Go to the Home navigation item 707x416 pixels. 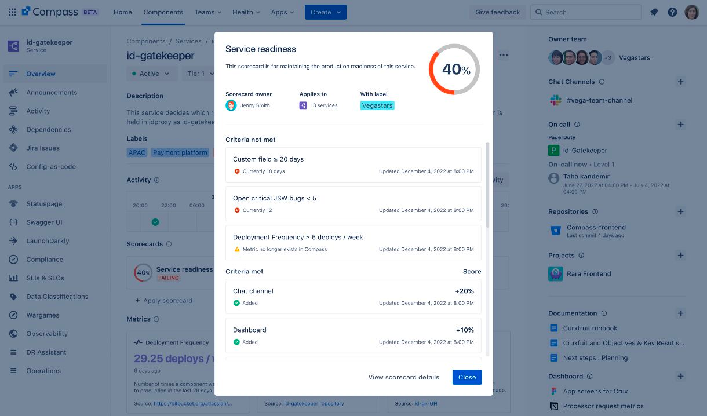coord(122,12)
